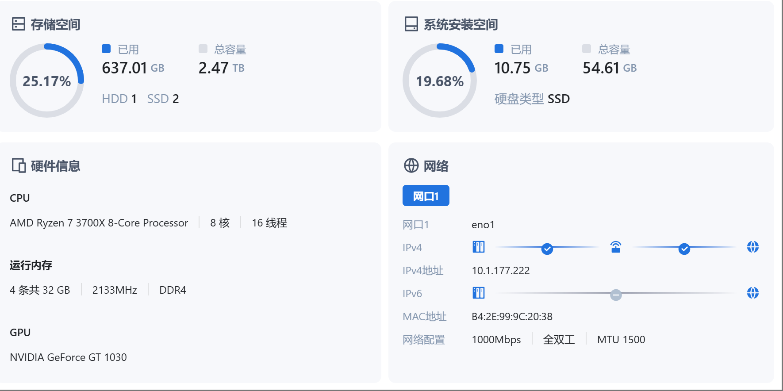This screenshot has width=783, height=391.
Task: Click the IPv4 internet globe icon
Action: tap(752, 247)
